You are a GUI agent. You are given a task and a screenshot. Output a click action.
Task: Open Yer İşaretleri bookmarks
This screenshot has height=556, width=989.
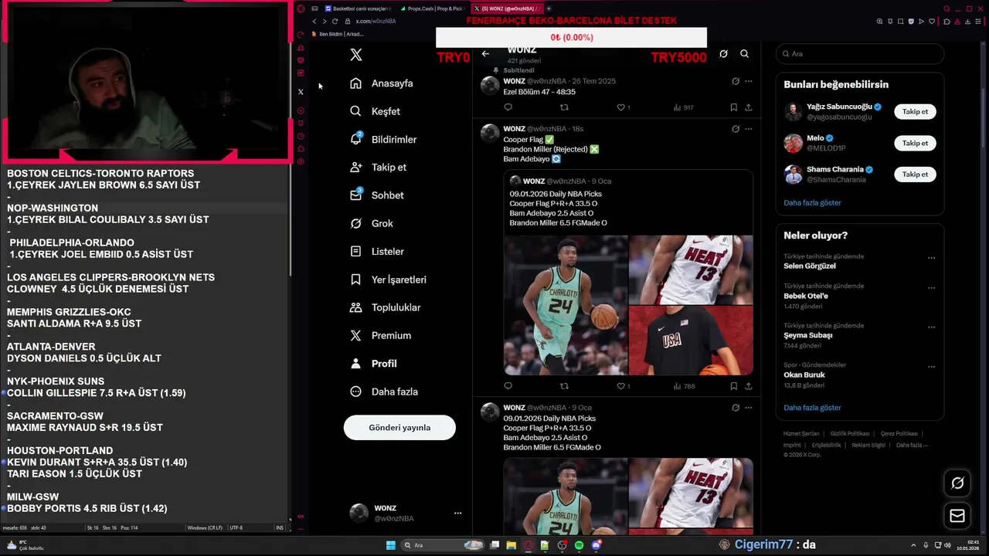click(x=388, y=280)
